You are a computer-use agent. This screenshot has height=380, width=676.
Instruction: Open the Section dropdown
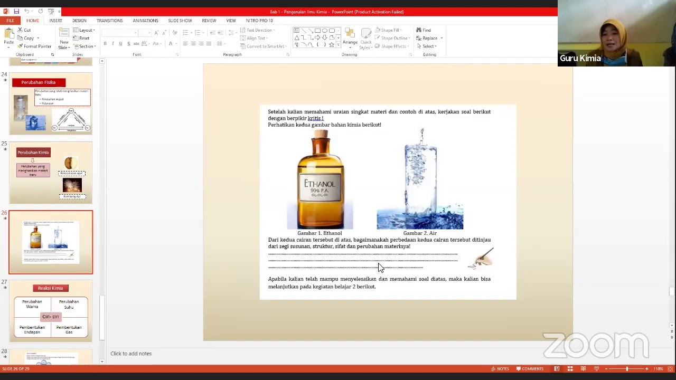point(84,46)
